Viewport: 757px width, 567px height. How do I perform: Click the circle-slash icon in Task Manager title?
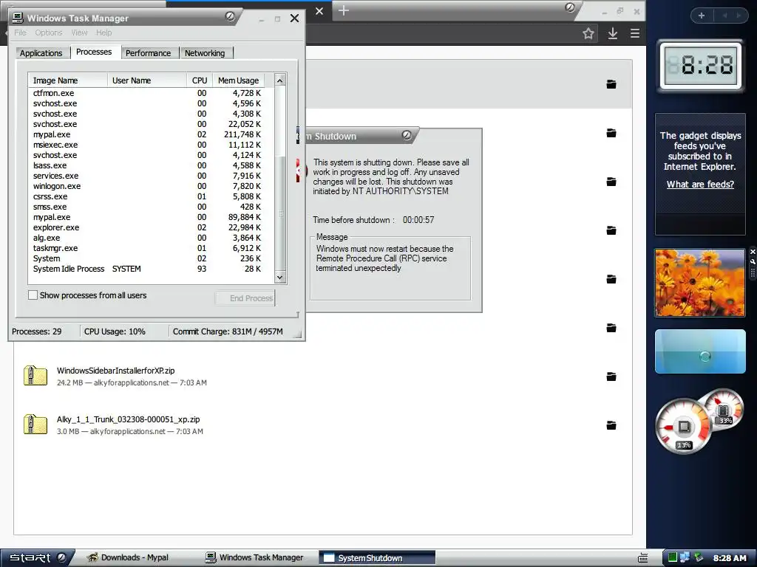(231, 16)
